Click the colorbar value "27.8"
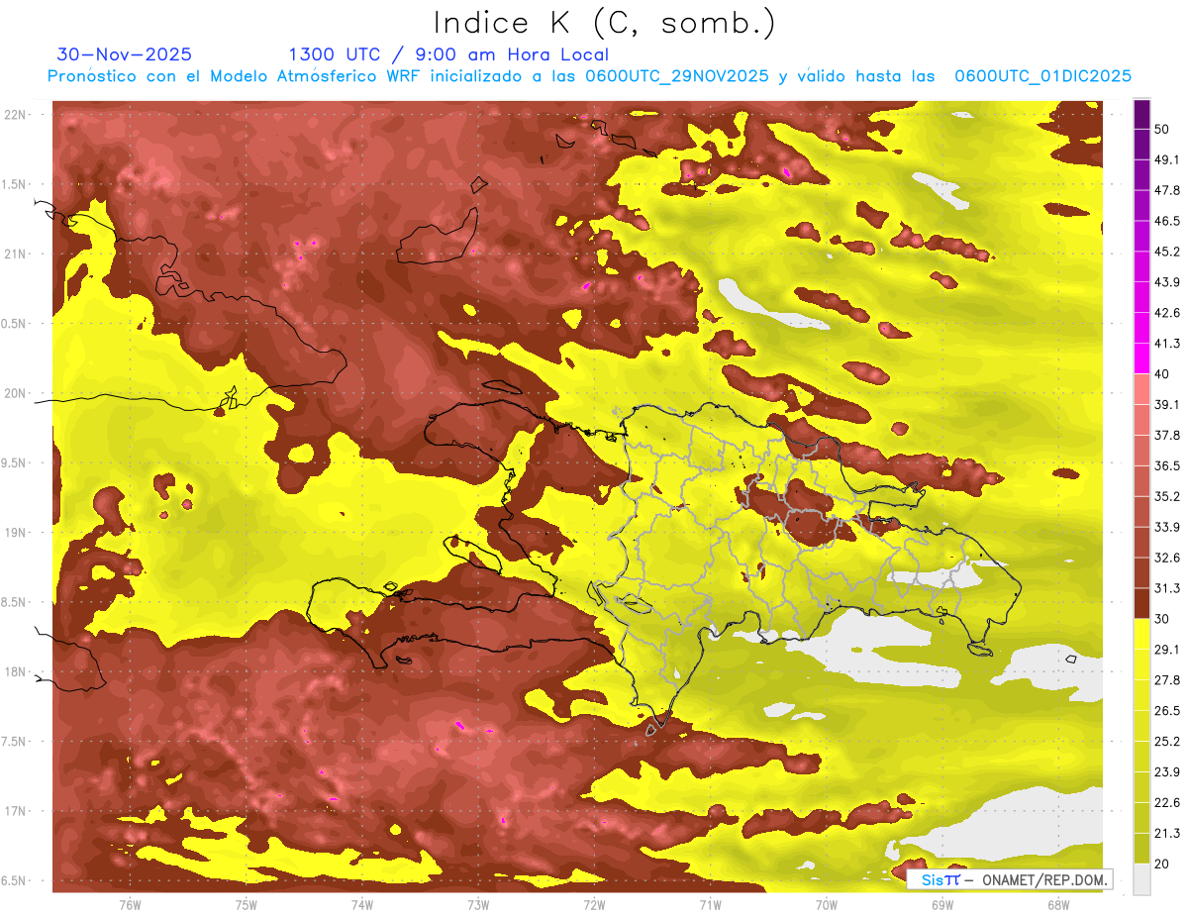The image size is (1188, 918). tap(1166, 681)
